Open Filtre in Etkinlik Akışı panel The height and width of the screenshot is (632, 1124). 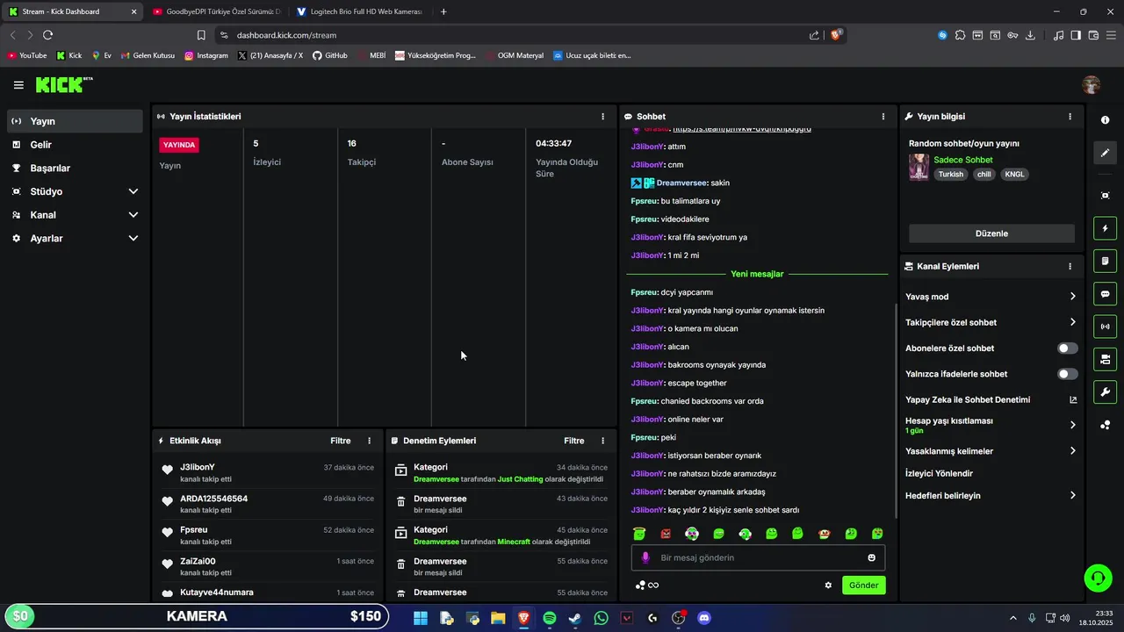[x=340, y=441]
